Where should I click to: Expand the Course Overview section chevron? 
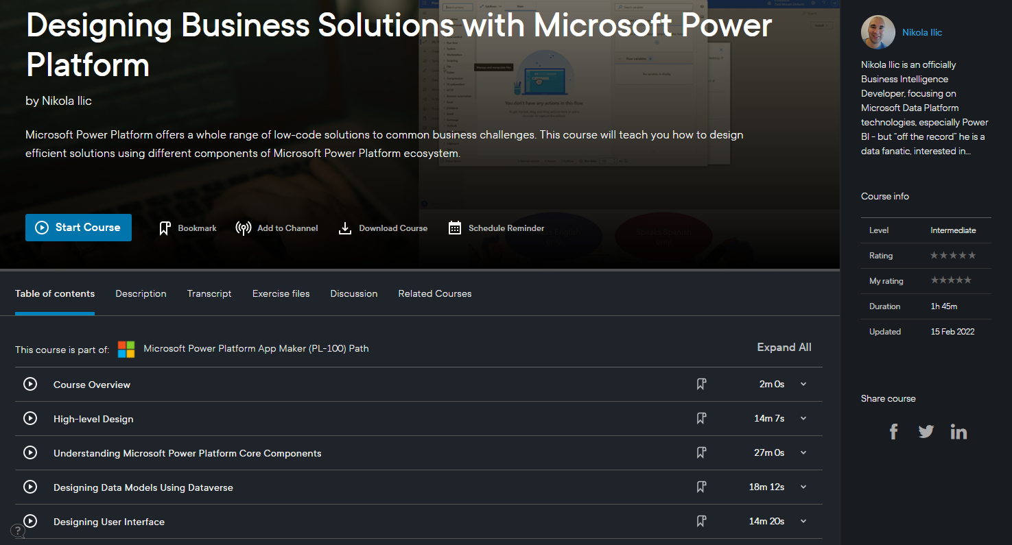point(803,384)
